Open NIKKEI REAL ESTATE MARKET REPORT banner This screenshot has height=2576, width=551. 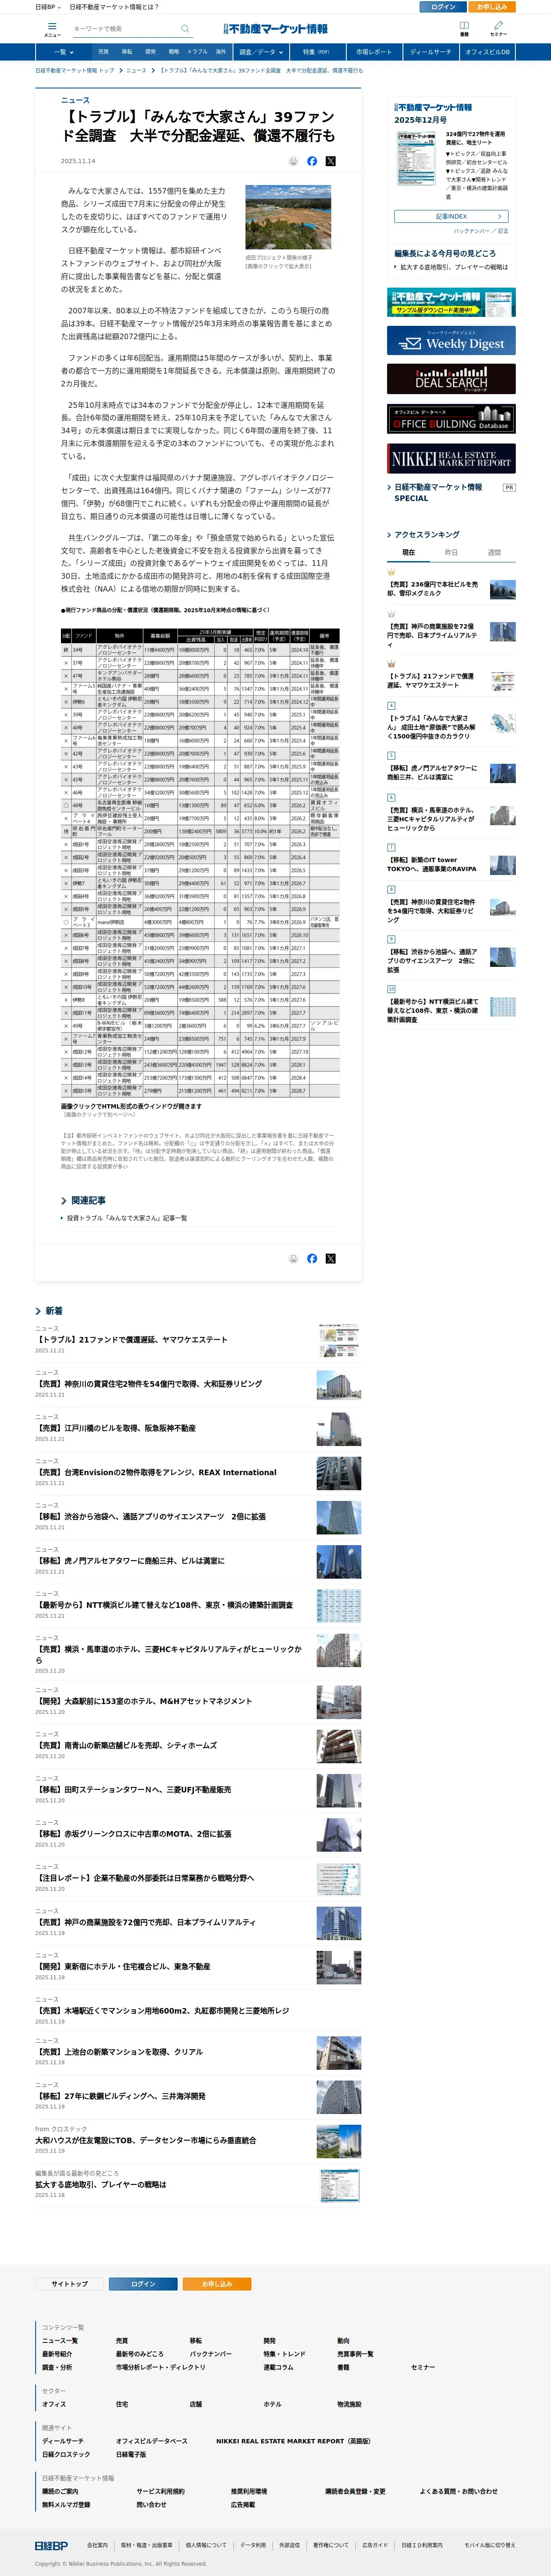451,458
